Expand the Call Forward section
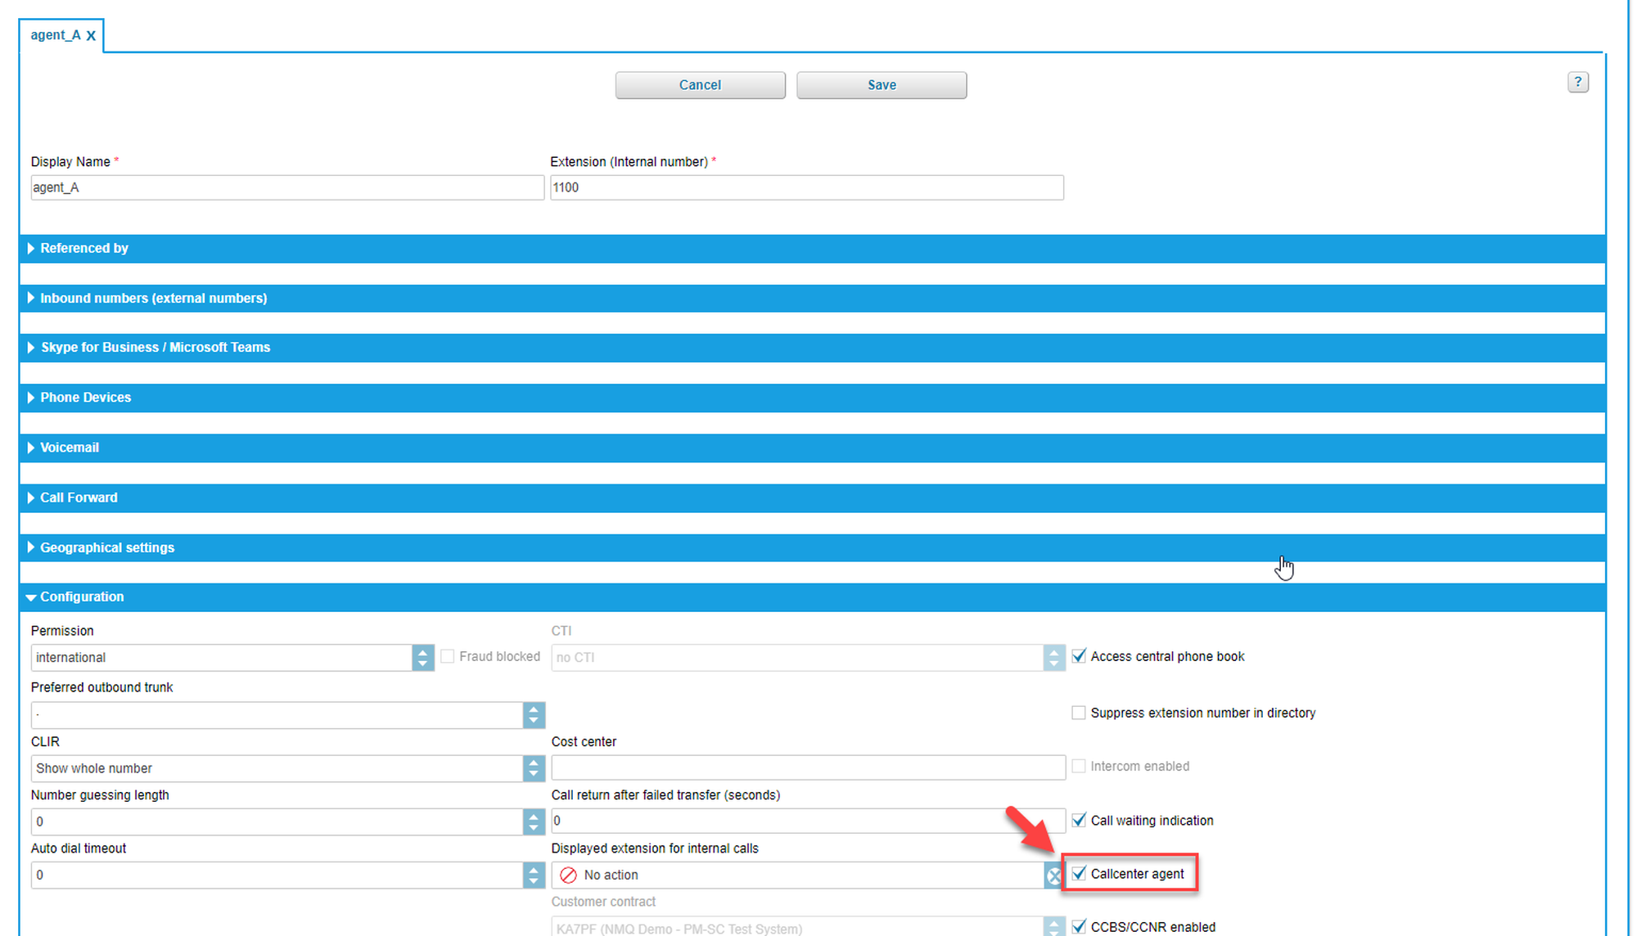The height and width of the screenshot is (936, 1637). pos(79,497)
